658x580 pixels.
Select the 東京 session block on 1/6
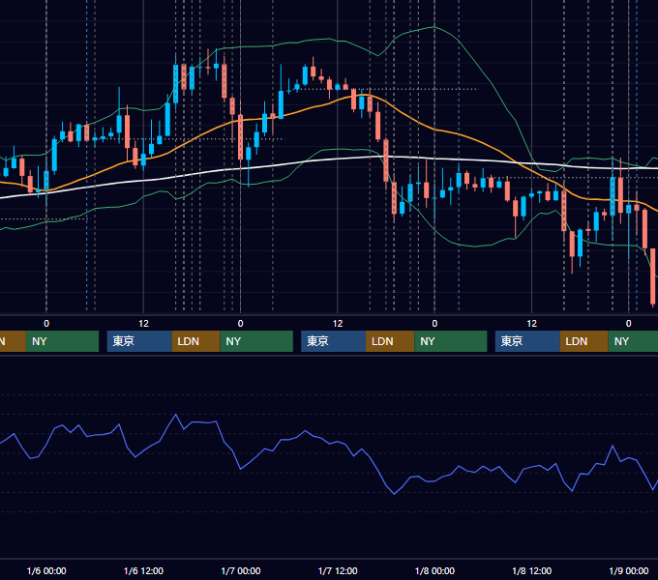click(x=139, y=341)
